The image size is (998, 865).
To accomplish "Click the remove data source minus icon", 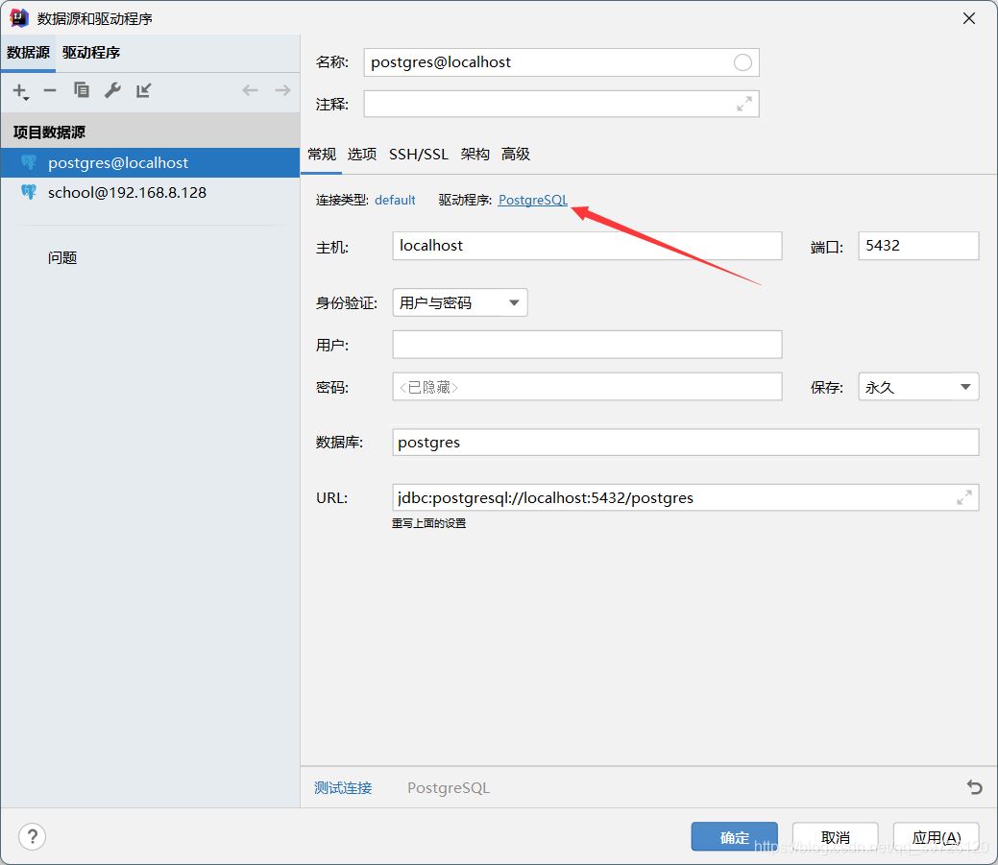I will (50, 90).
